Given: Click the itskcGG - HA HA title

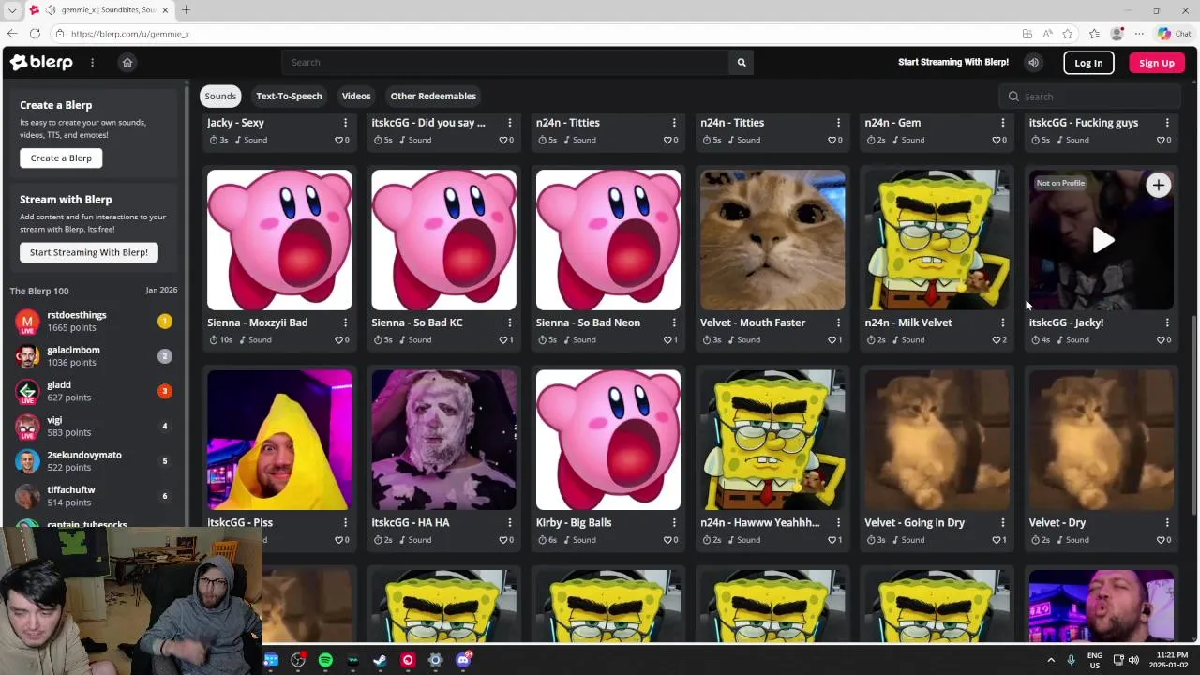Looking at the screenshot, I should [x=411, y=522].
